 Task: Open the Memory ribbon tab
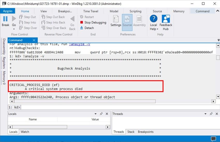pos(179,11)
